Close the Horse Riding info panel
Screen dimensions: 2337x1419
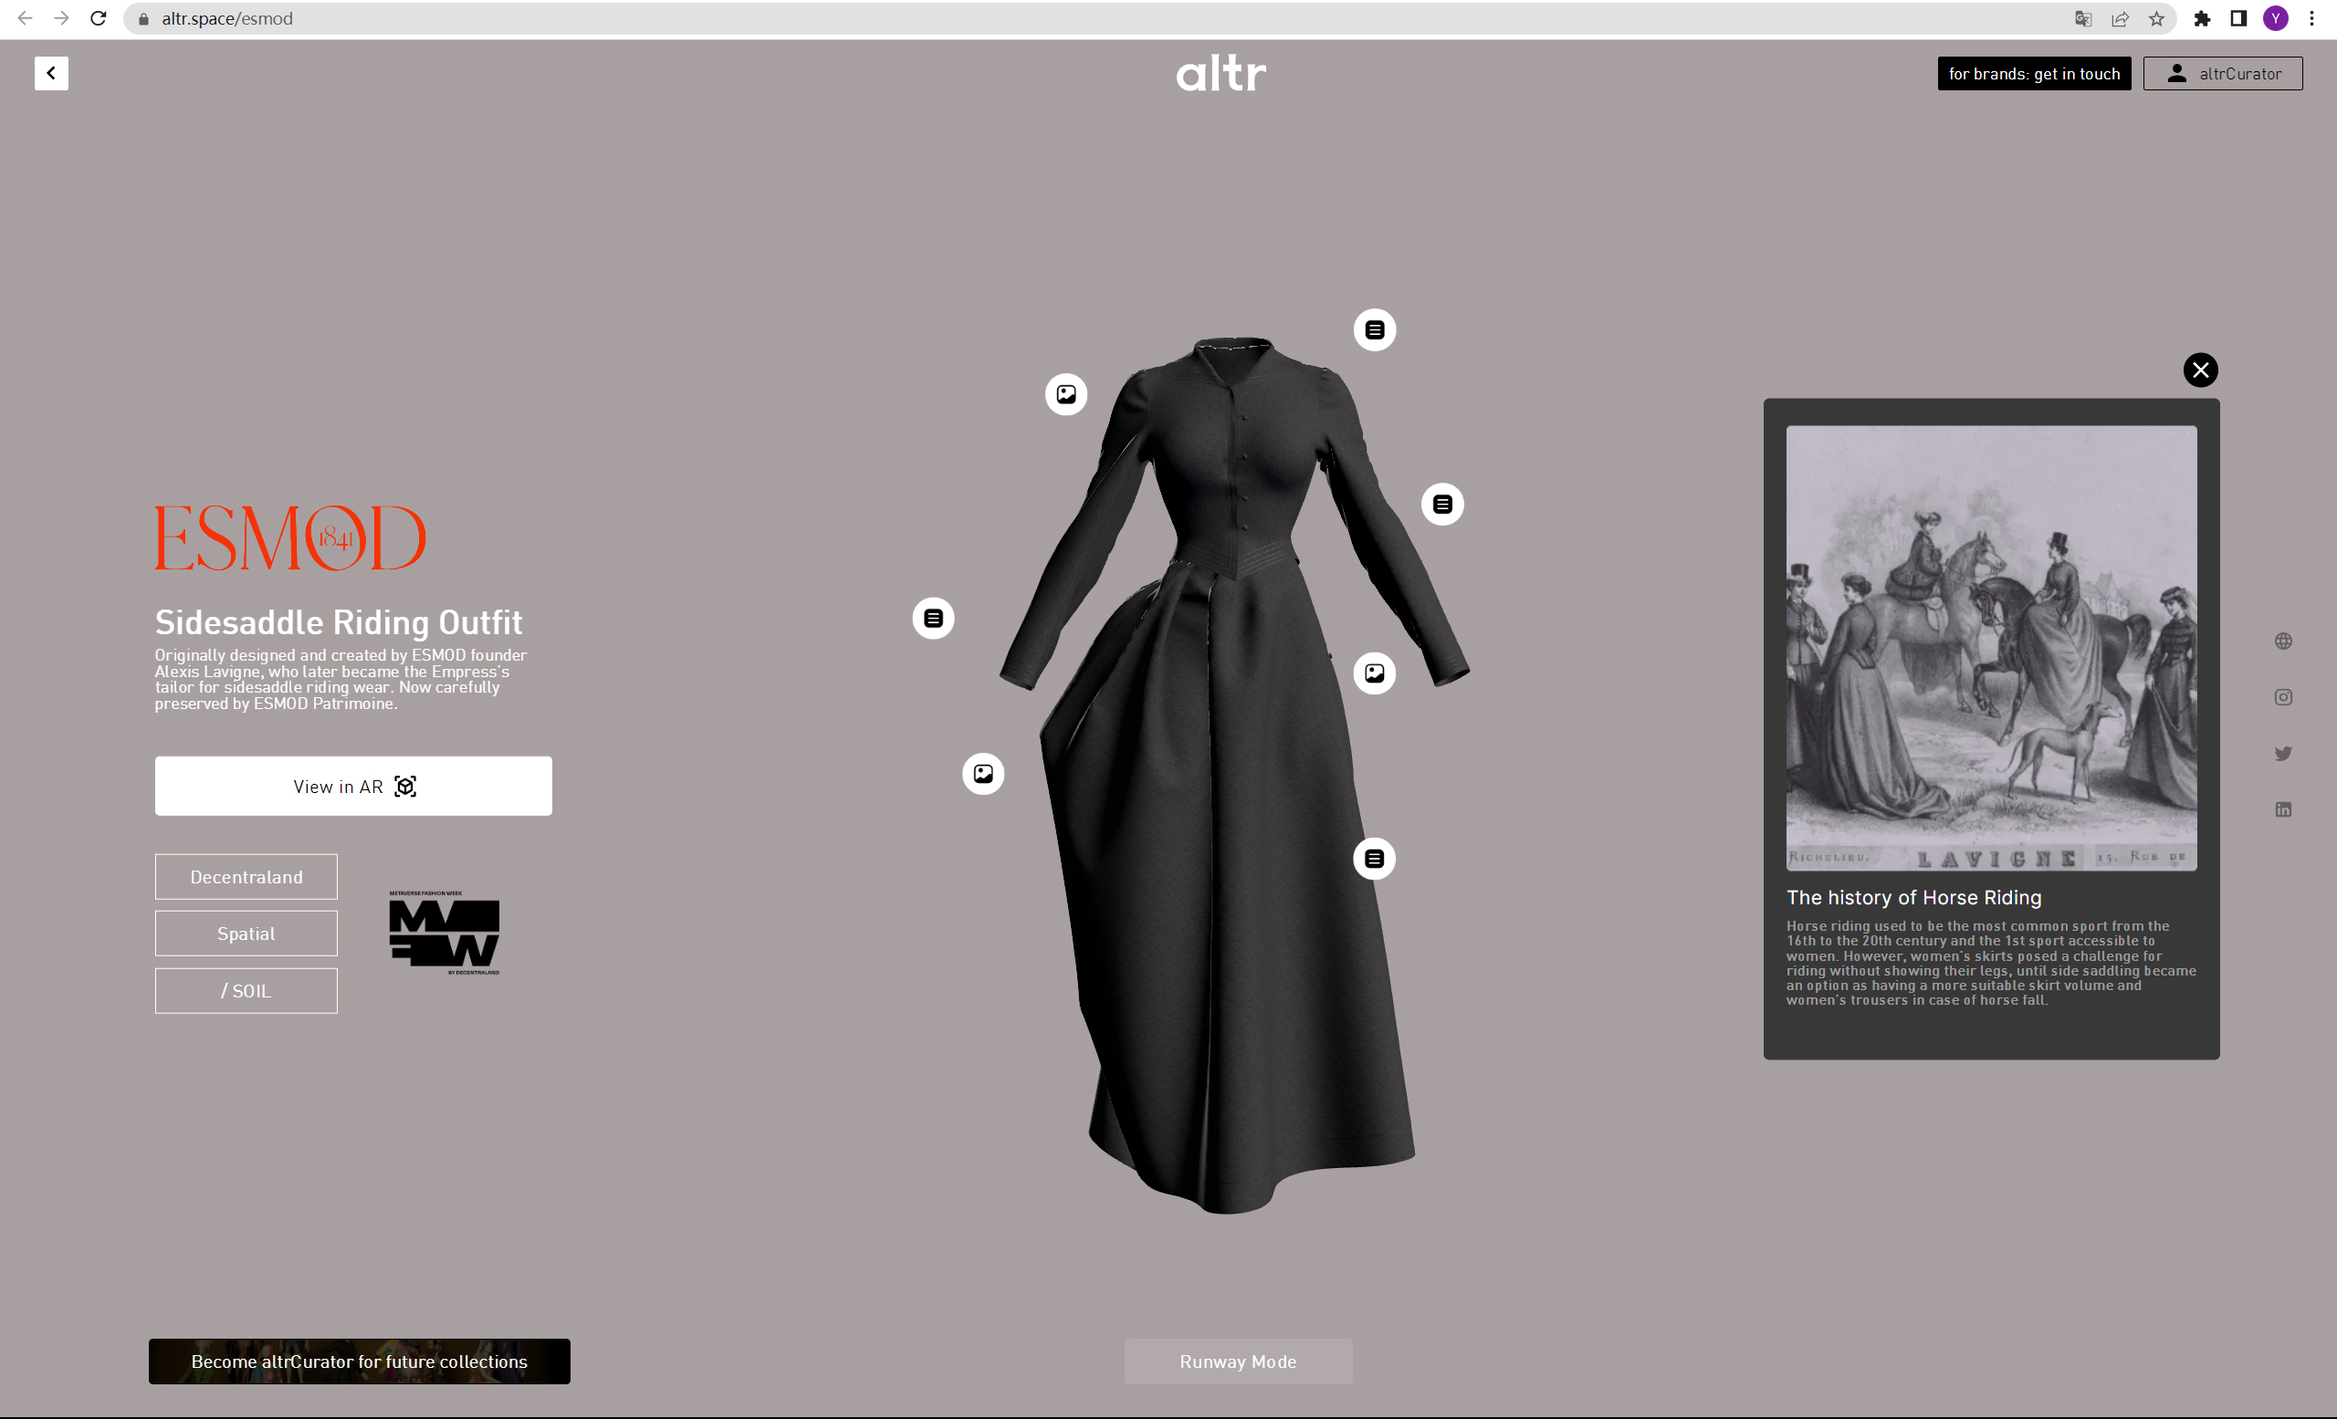2200,370
